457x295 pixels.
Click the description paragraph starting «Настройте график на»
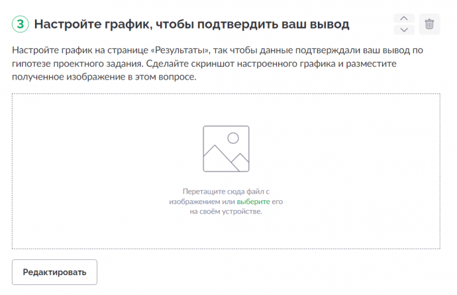click(x=217, y=64)
